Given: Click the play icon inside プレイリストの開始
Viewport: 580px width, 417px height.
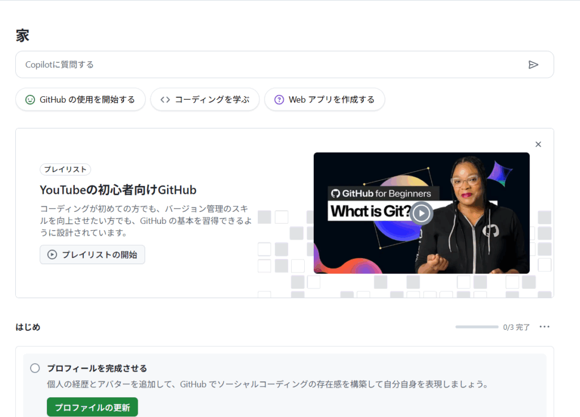Looking at the screenshot, I should (52, 255).
